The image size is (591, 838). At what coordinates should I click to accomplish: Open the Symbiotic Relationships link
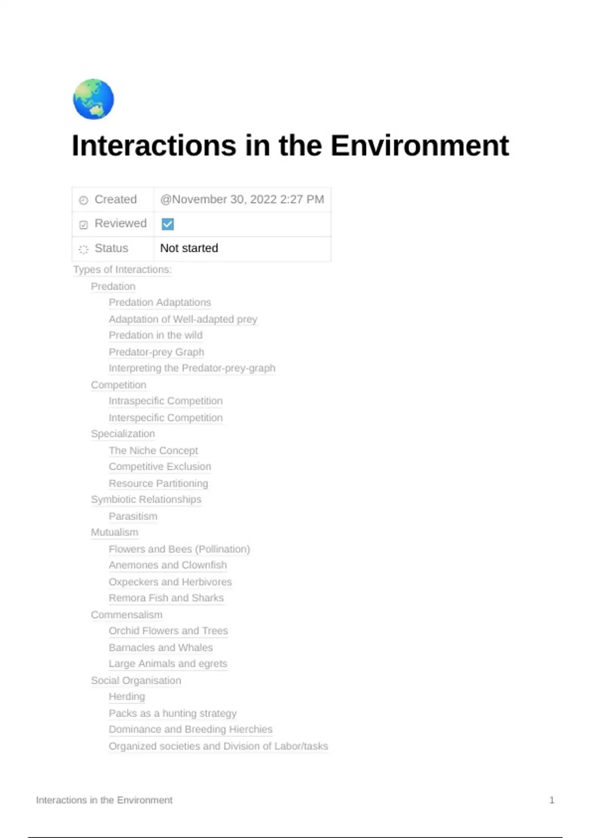[x=146, y=499]
